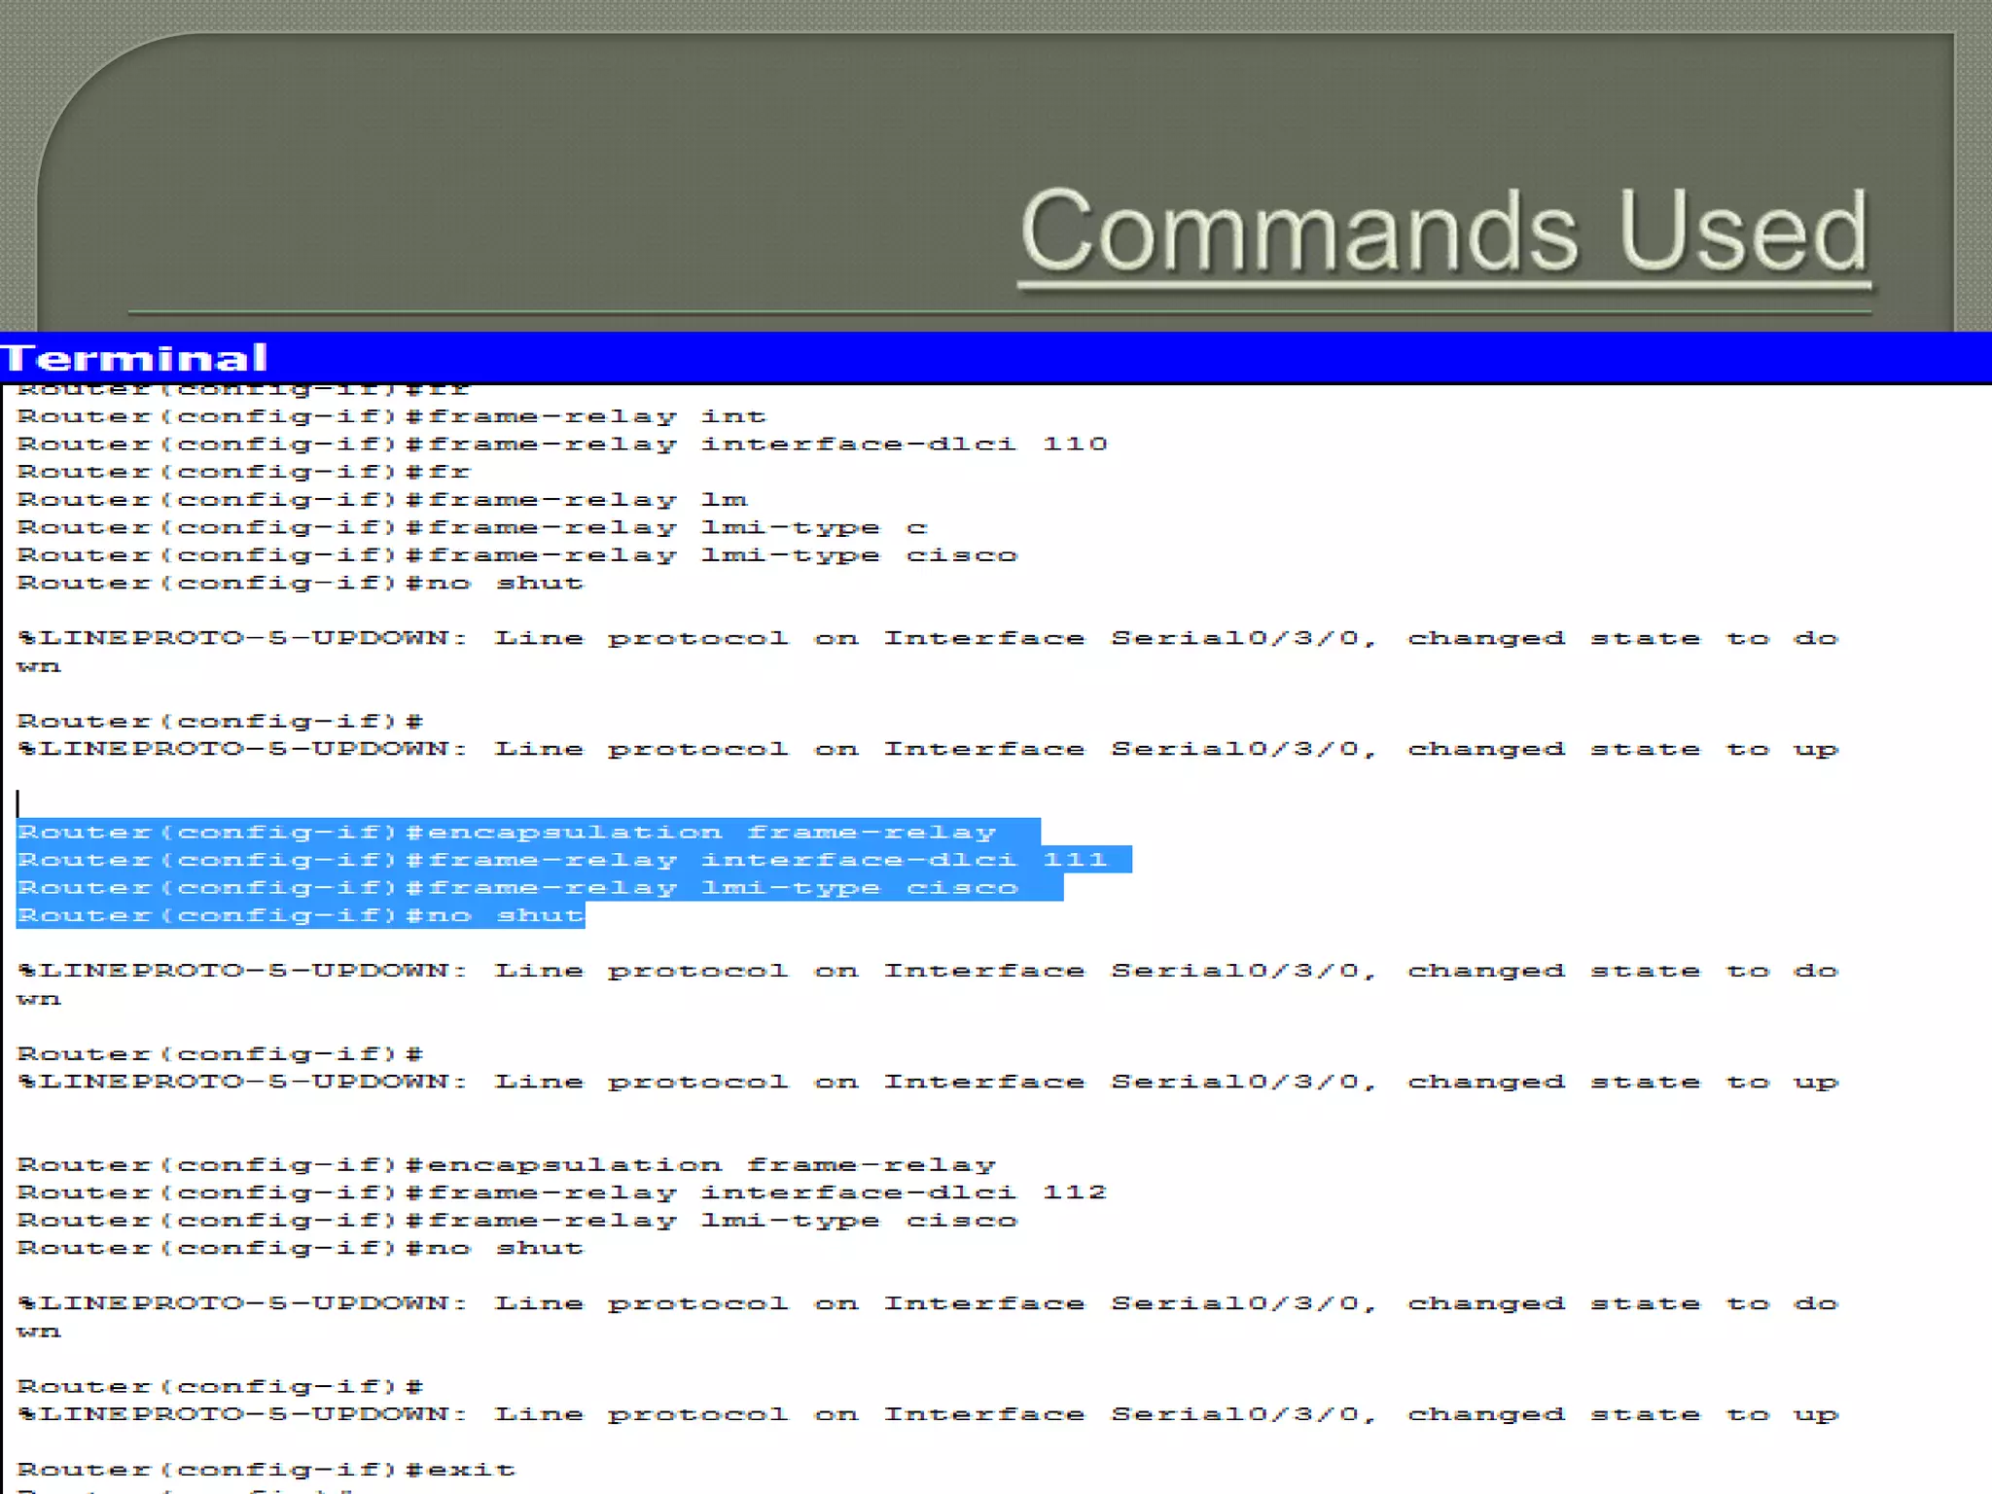The height and width of the screenshot is (1494, 1992).
Task: Click the 'lmi-type c' partial command line
Action: point(472,527)
